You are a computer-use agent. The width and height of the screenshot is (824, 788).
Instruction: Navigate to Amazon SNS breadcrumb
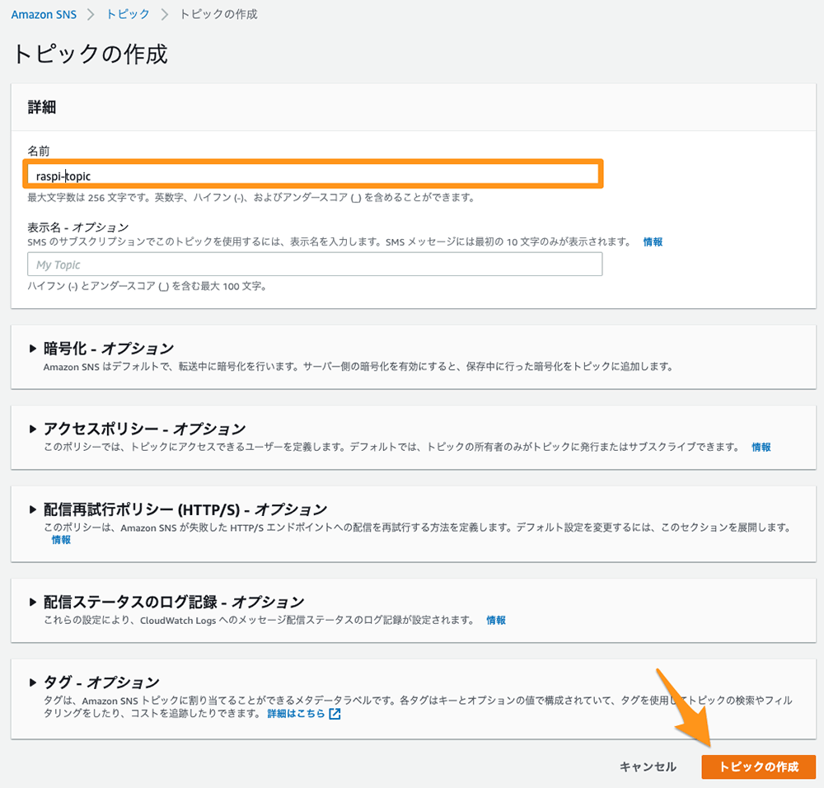[43, 14]
